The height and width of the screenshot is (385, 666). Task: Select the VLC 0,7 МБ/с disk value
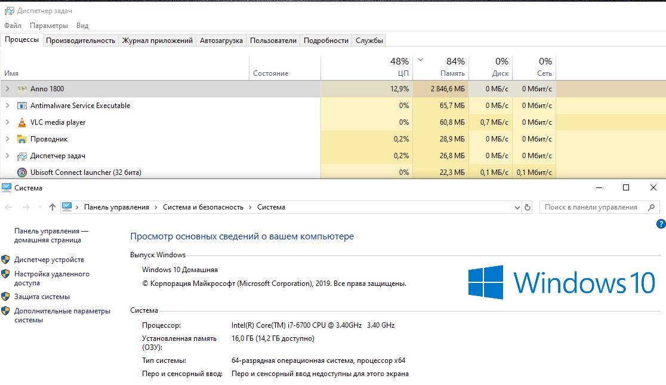coord(491,122)
